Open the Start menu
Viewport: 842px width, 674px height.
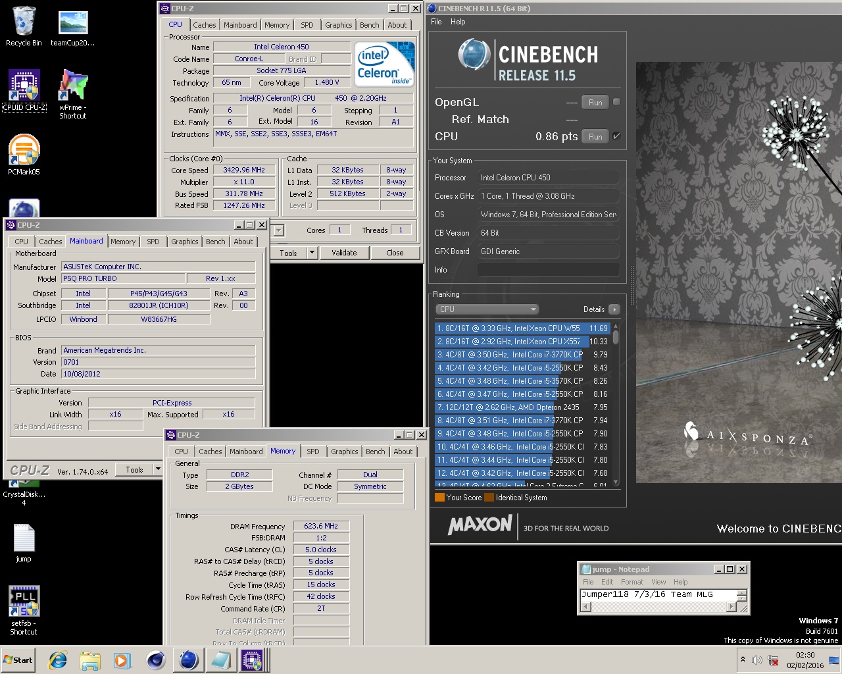pyautogui.click(x=18, y=660)
